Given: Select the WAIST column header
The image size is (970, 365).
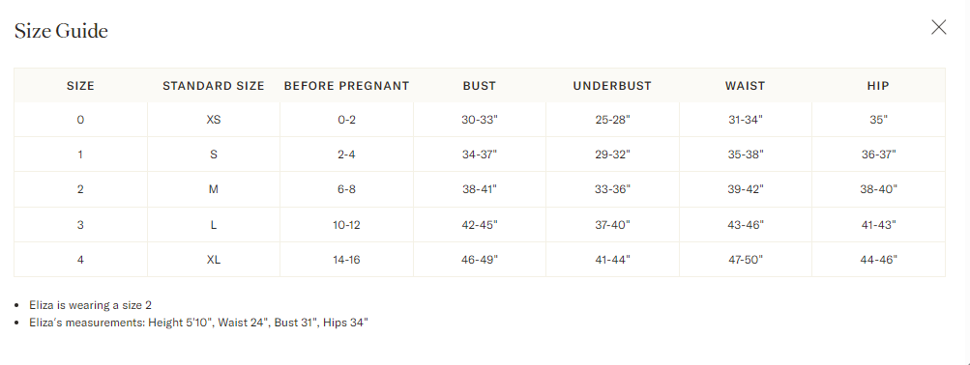Looking at the screenshot, I should point(746,86).
